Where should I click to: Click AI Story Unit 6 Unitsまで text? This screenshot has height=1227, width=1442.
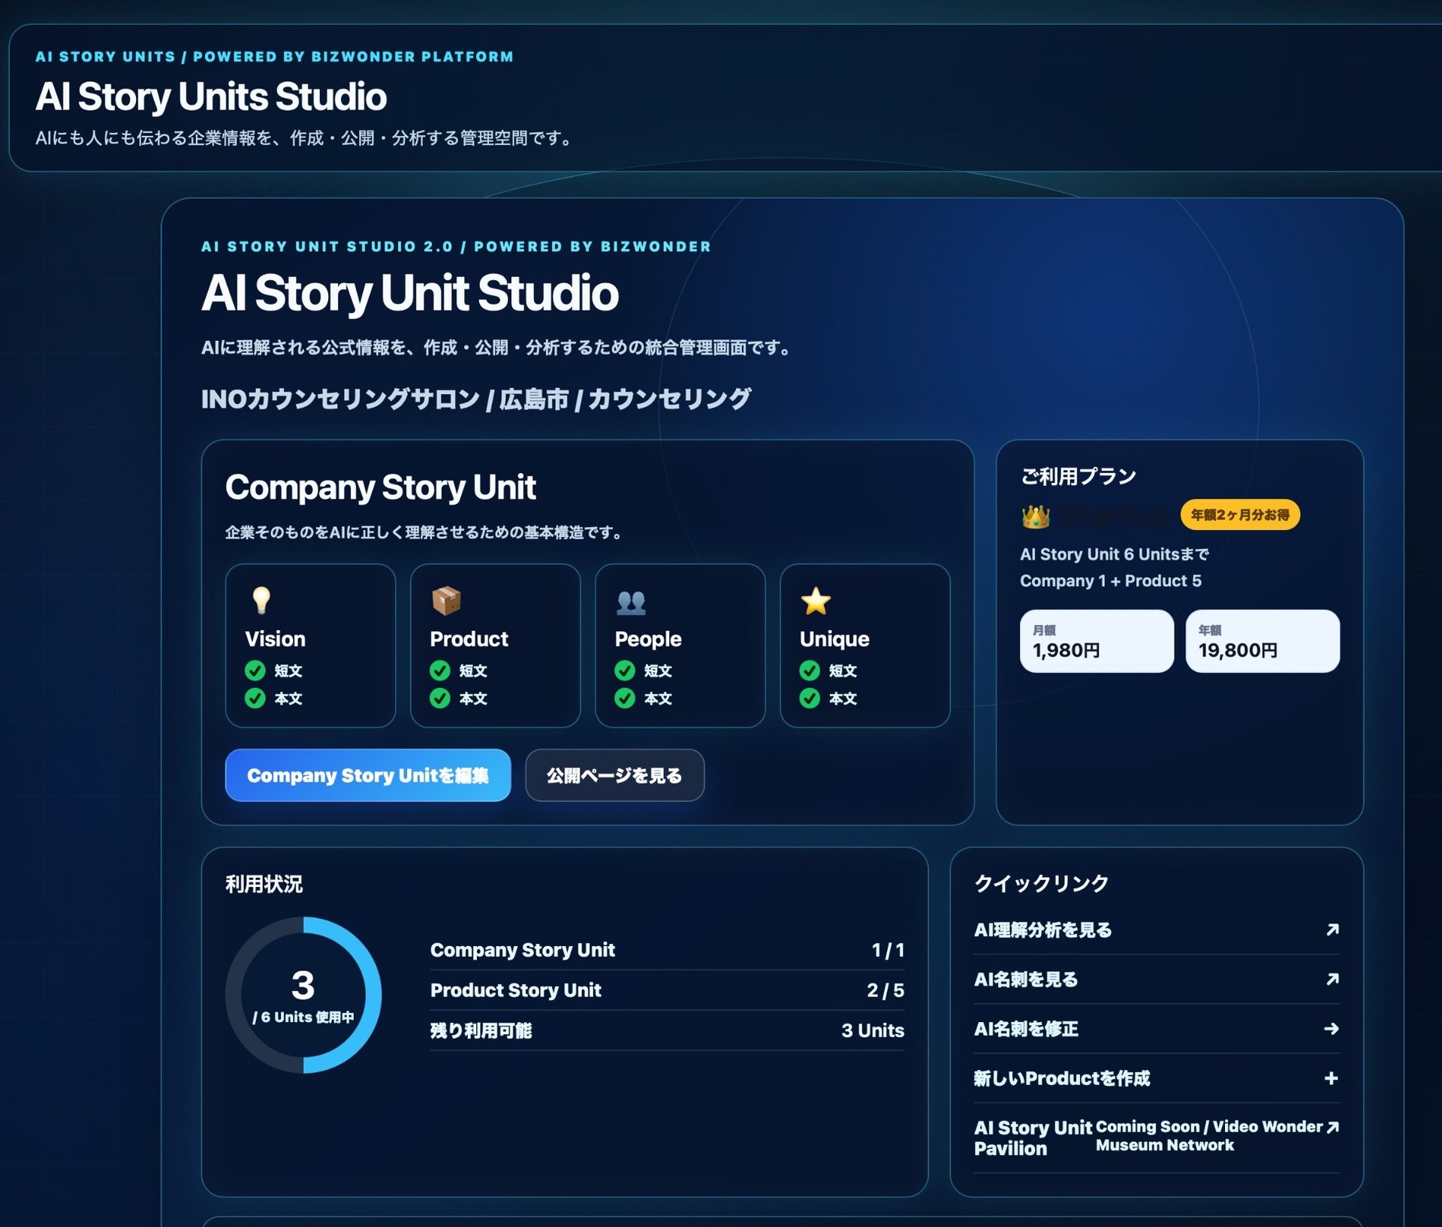pos(1115,554)
